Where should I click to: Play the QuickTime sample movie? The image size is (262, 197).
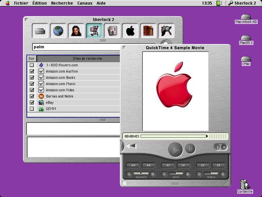(175, 150)
